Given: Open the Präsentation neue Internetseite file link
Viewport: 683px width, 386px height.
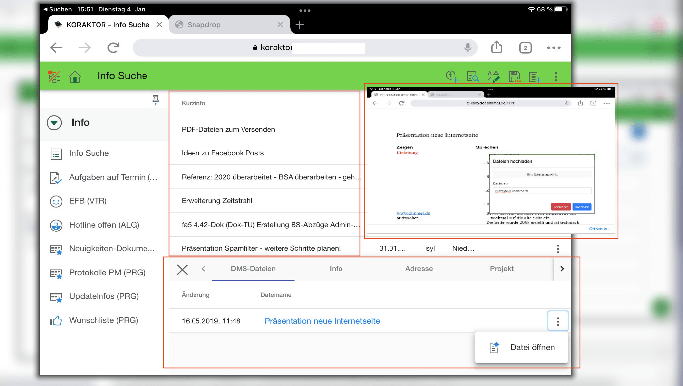Looking at the screenshot, I should coord(322,321).
